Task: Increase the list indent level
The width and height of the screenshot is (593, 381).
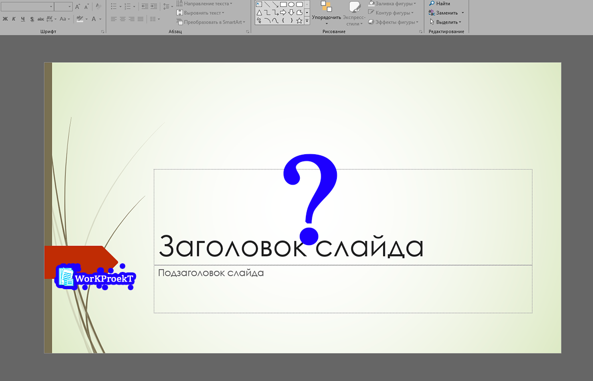Action: click(x=154, y=7)
